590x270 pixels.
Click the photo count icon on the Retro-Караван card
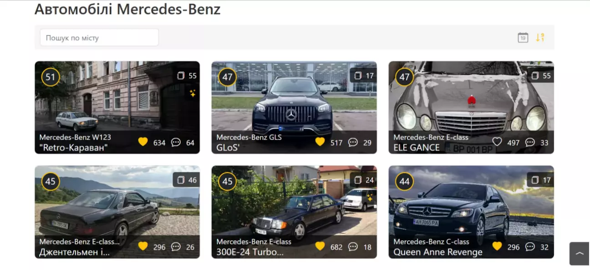pos(181,76)
